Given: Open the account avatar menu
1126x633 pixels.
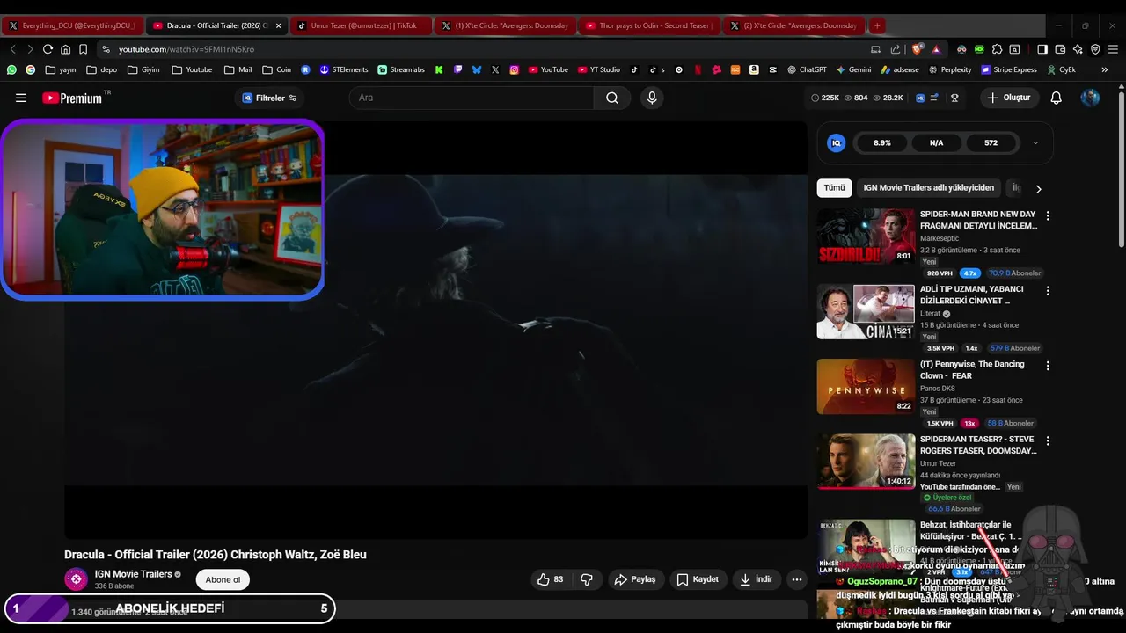Looking at the screenshot, I should point(1090,98).
